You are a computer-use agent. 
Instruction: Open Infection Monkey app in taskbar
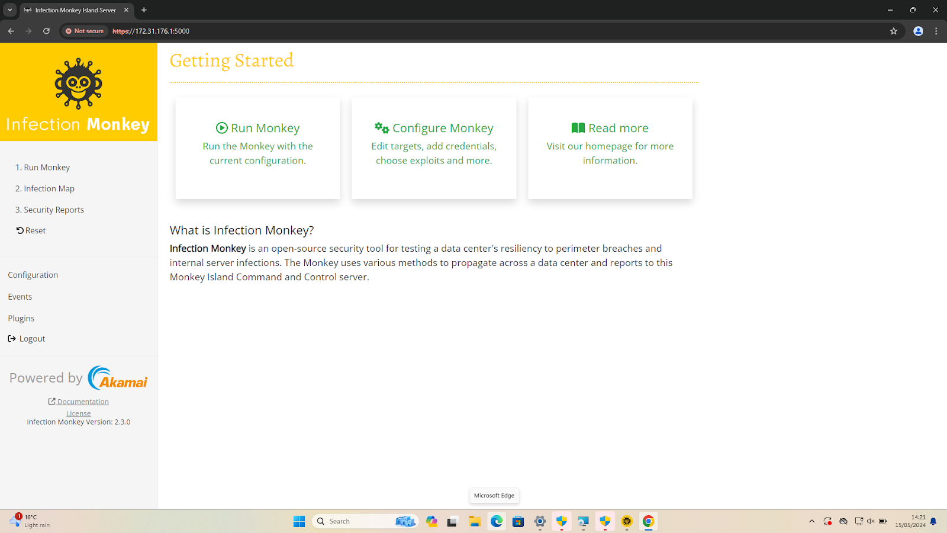click(627, 521)
